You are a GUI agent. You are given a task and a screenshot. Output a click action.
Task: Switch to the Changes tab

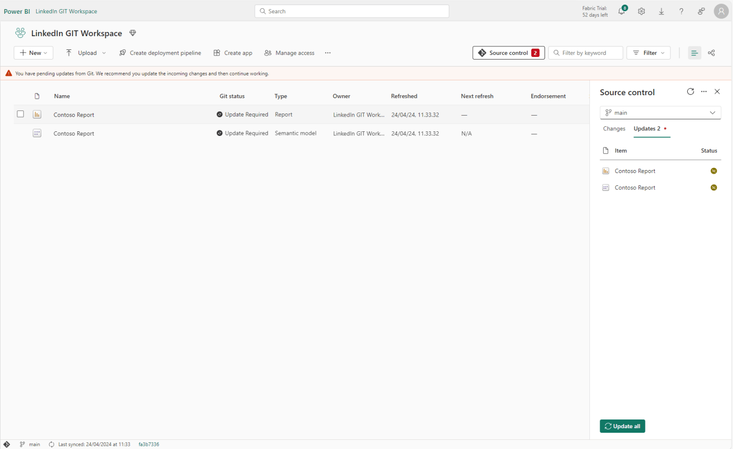click(x=614, y=128)
